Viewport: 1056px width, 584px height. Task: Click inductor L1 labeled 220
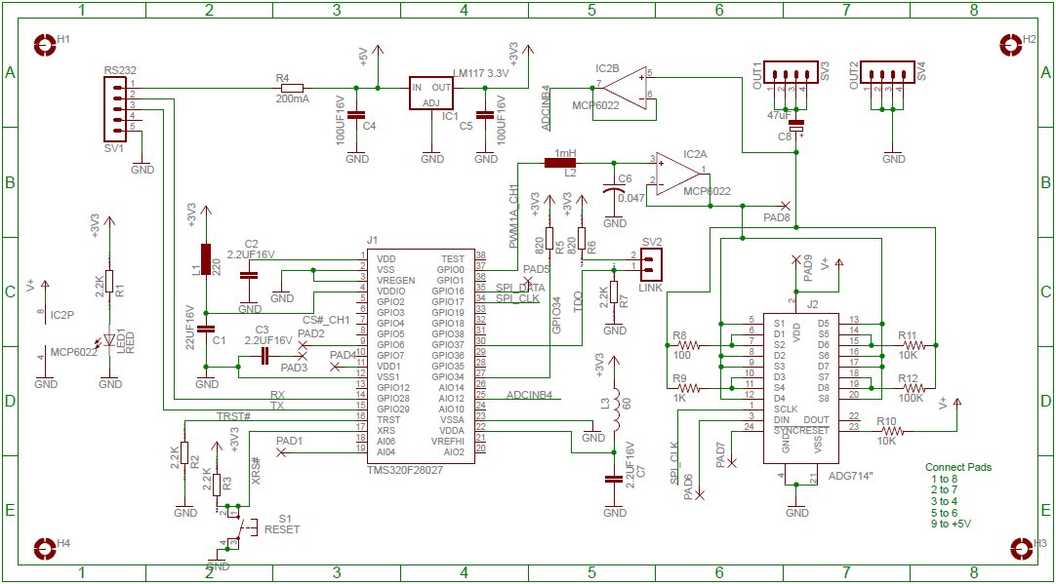pos(206,259)
